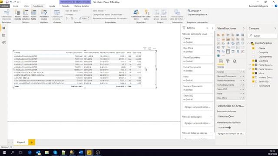Collapse the Visualizaciones pane chevron
The image size is (278, 156).
[x=244, y=28]
